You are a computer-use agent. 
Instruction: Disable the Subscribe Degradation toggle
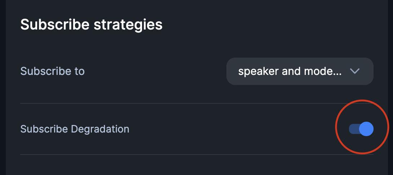[x=361, y=129]
